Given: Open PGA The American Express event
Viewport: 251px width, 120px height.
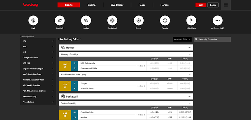Looking at the screenshot, I should 38,91.
